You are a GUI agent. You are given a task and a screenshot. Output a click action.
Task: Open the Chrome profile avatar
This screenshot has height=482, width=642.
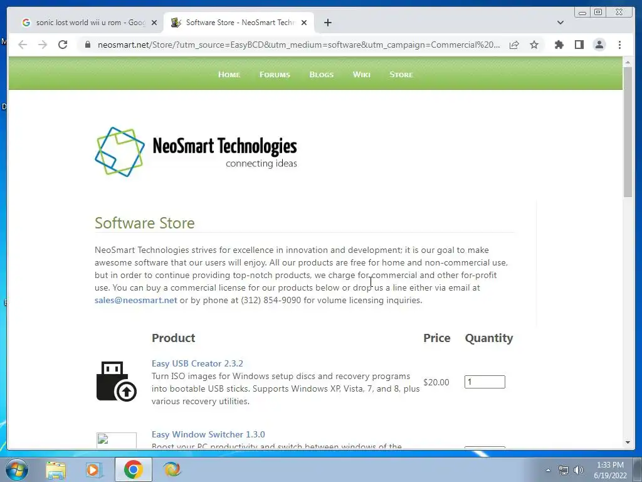click(x=599, y=45)
